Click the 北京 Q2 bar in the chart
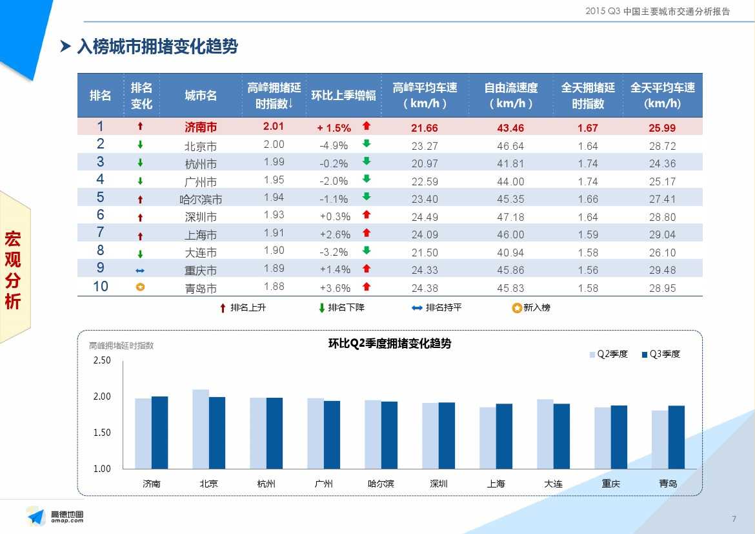The height and width of the screenshot is (534, 755). click(x=200, y=429)
